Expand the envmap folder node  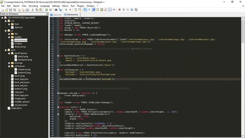point(9,63)
